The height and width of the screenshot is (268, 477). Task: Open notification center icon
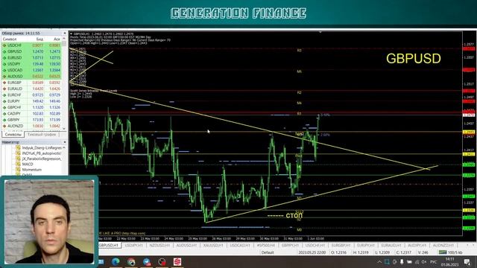click(467, 262)
